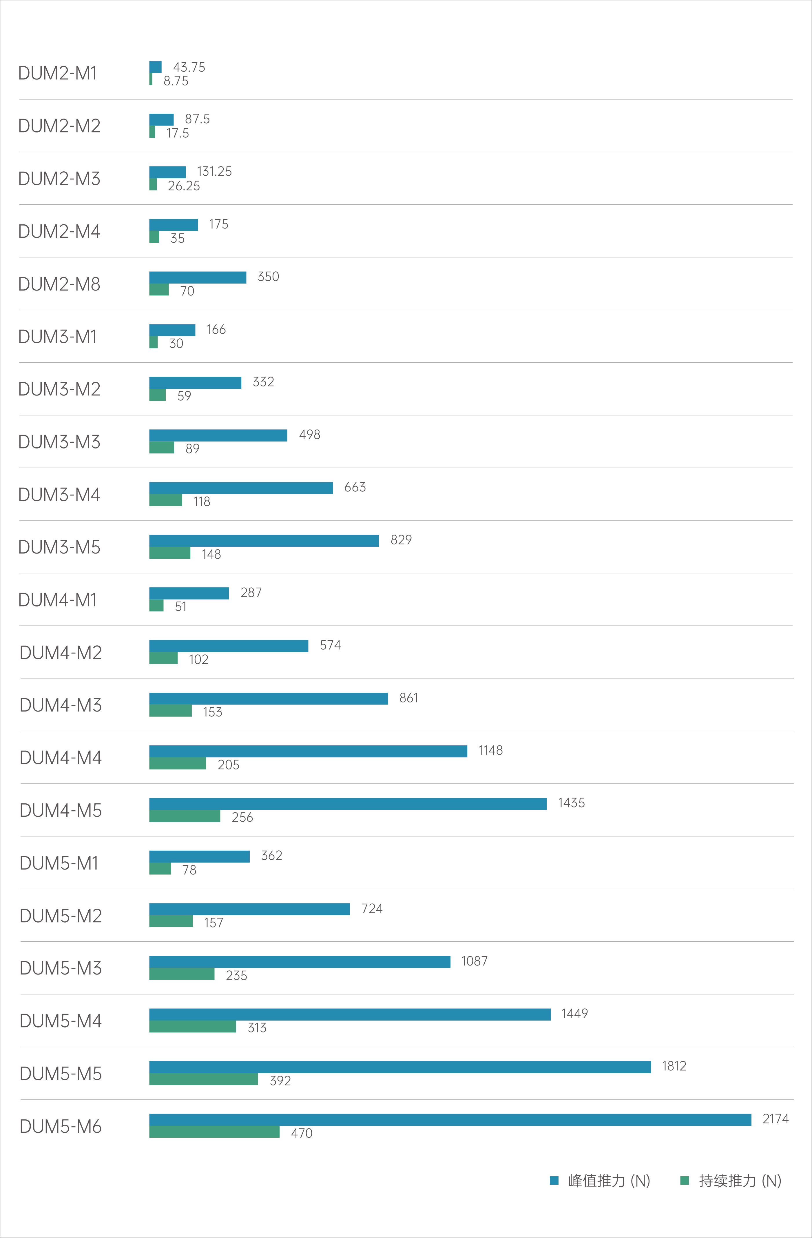Click the blue 峰值推力 (N) legend swatch

click(554, 1180)
